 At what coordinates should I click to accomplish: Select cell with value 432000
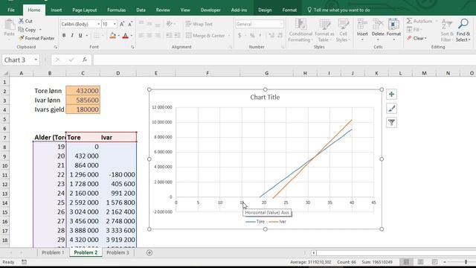(83, 91)
